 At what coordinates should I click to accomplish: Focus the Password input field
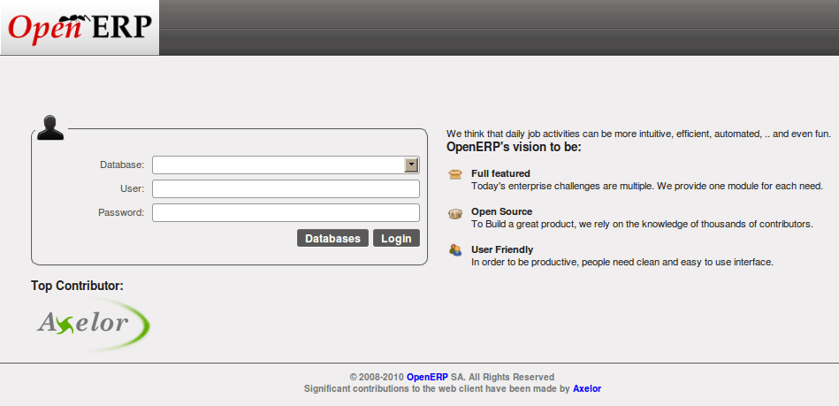(286, 212)
